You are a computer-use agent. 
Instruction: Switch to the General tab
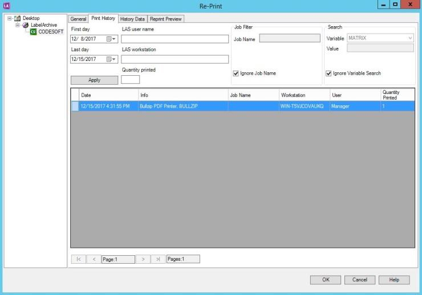78,19
